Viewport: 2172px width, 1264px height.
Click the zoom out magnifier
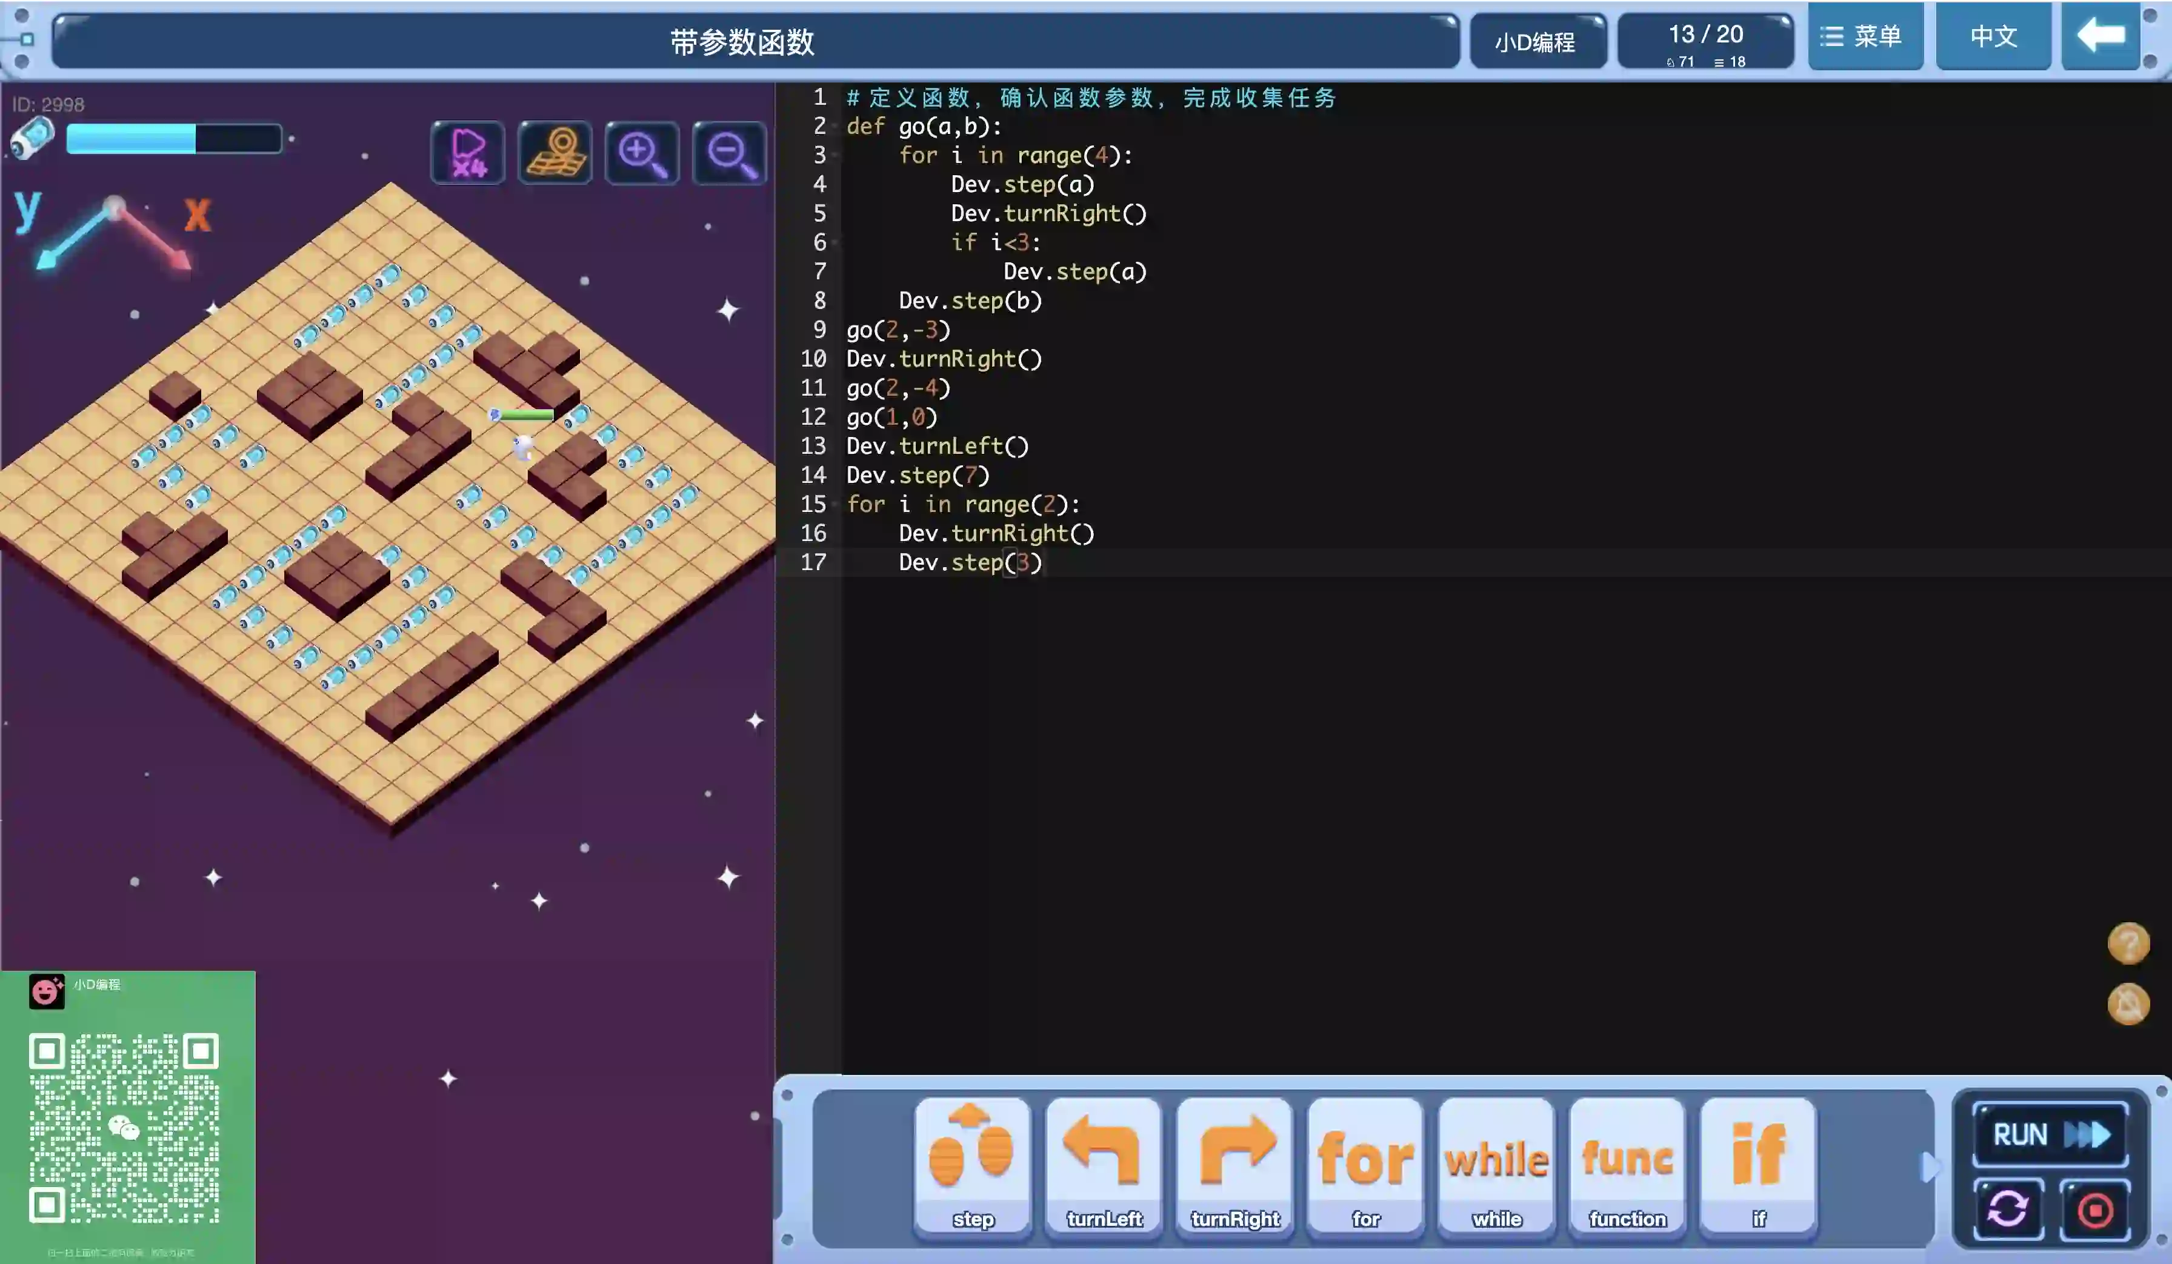point(729,153)
